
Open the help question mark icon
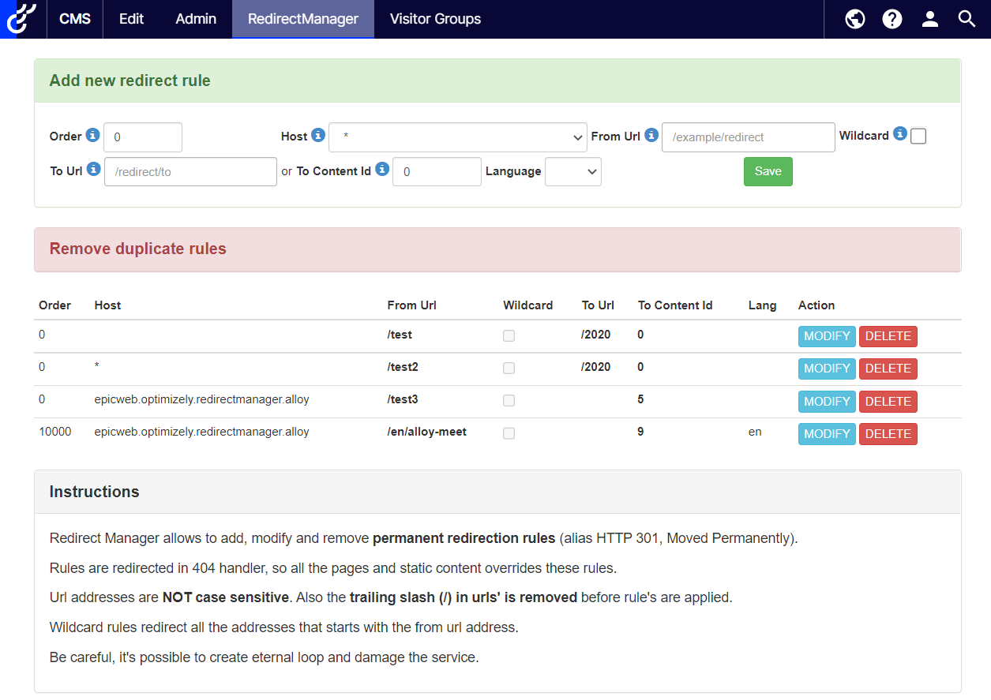coord(892,19)
